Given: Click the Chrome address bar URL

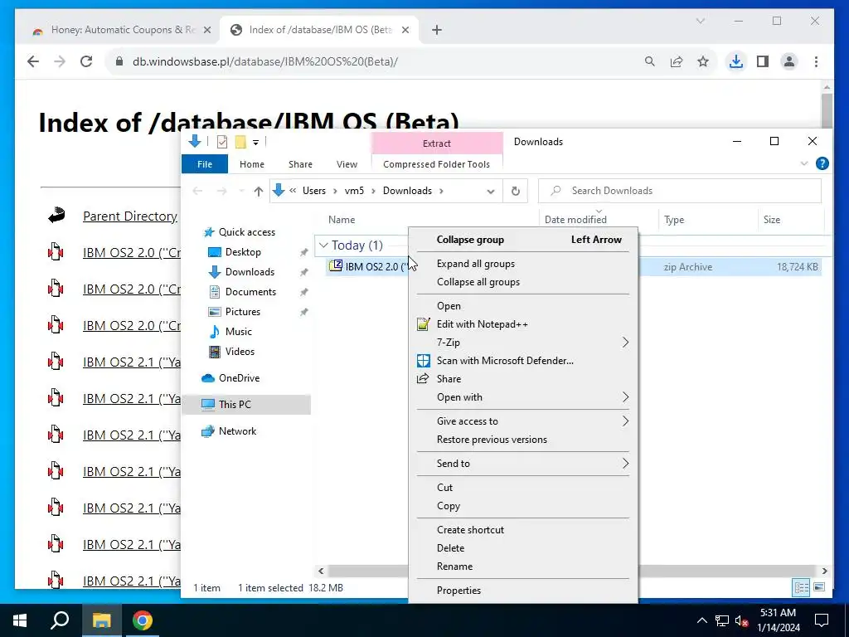Looking at the screenshot, I should click(x=264, y=61).
